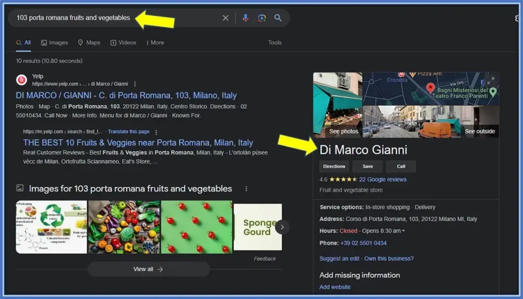Open THE BEST 10 Fruits & Veggies result
Viewport: 523px width, 299px height.
click(138, 143)
